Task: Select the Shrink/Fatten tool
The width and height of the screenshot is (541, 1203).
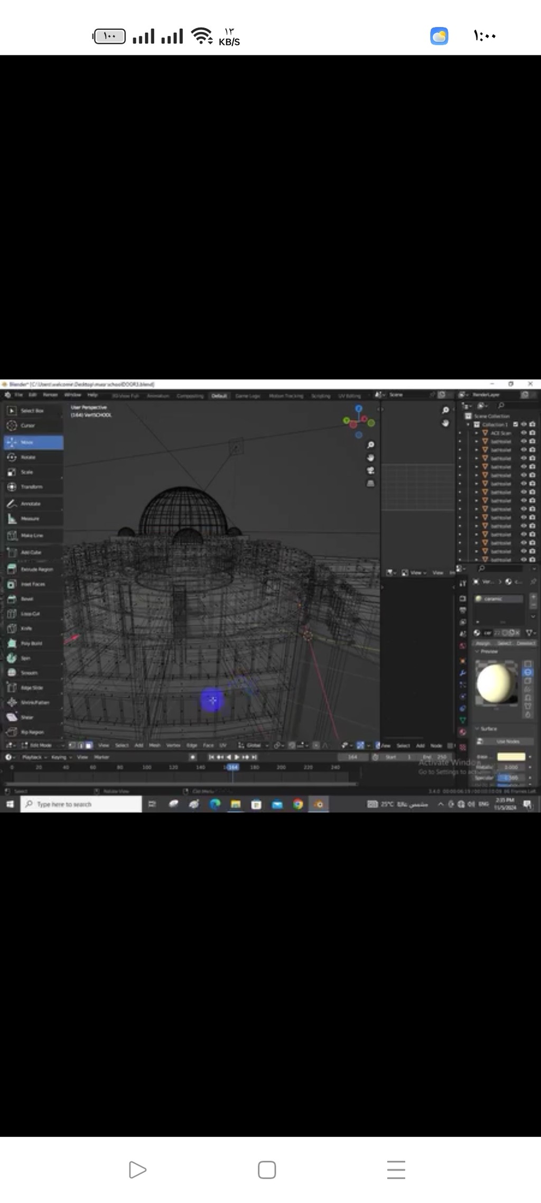Action: click(33, 702)
